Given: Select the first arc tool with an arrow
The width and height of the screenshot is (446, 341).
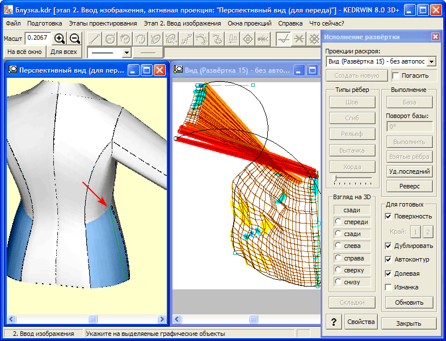Looking at the screenshot, I should coord(125,39).
